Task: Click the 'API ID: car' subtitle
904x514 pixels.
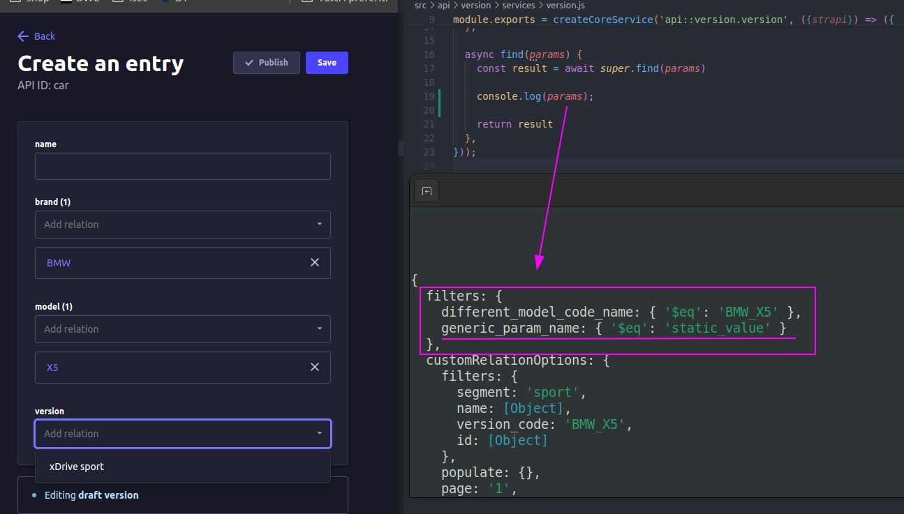Action: [43, 86]
